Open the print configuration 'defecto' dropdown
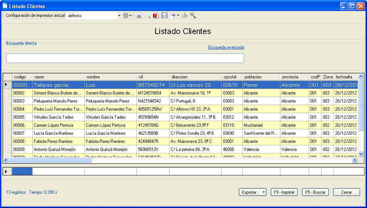The image size is (367, 208). pos(119,16)
